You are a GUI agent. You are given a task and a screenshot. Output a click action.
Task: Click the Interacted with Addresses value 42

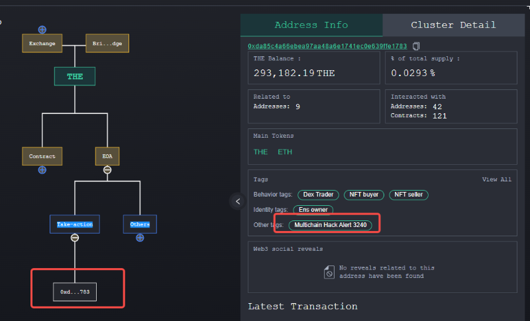[437, 107]
